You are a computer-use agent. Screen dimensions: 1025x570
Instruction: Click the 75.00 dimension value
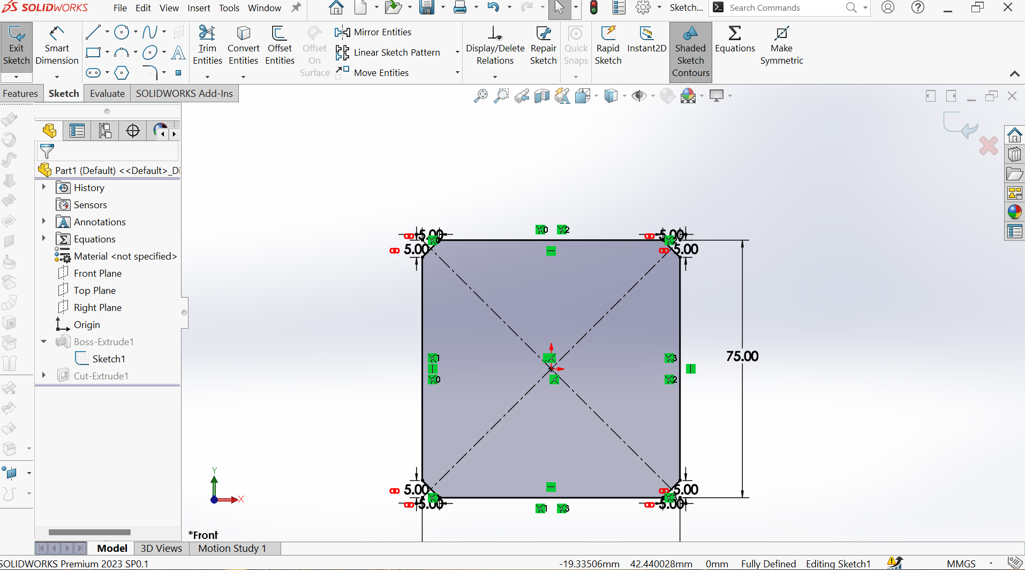(742, 356)
